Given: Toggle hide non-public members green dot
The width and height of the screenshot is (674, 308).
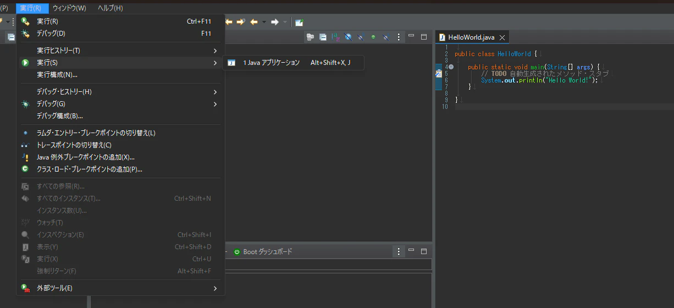Looking at the screenshot, I should click(x=373, y=37).
